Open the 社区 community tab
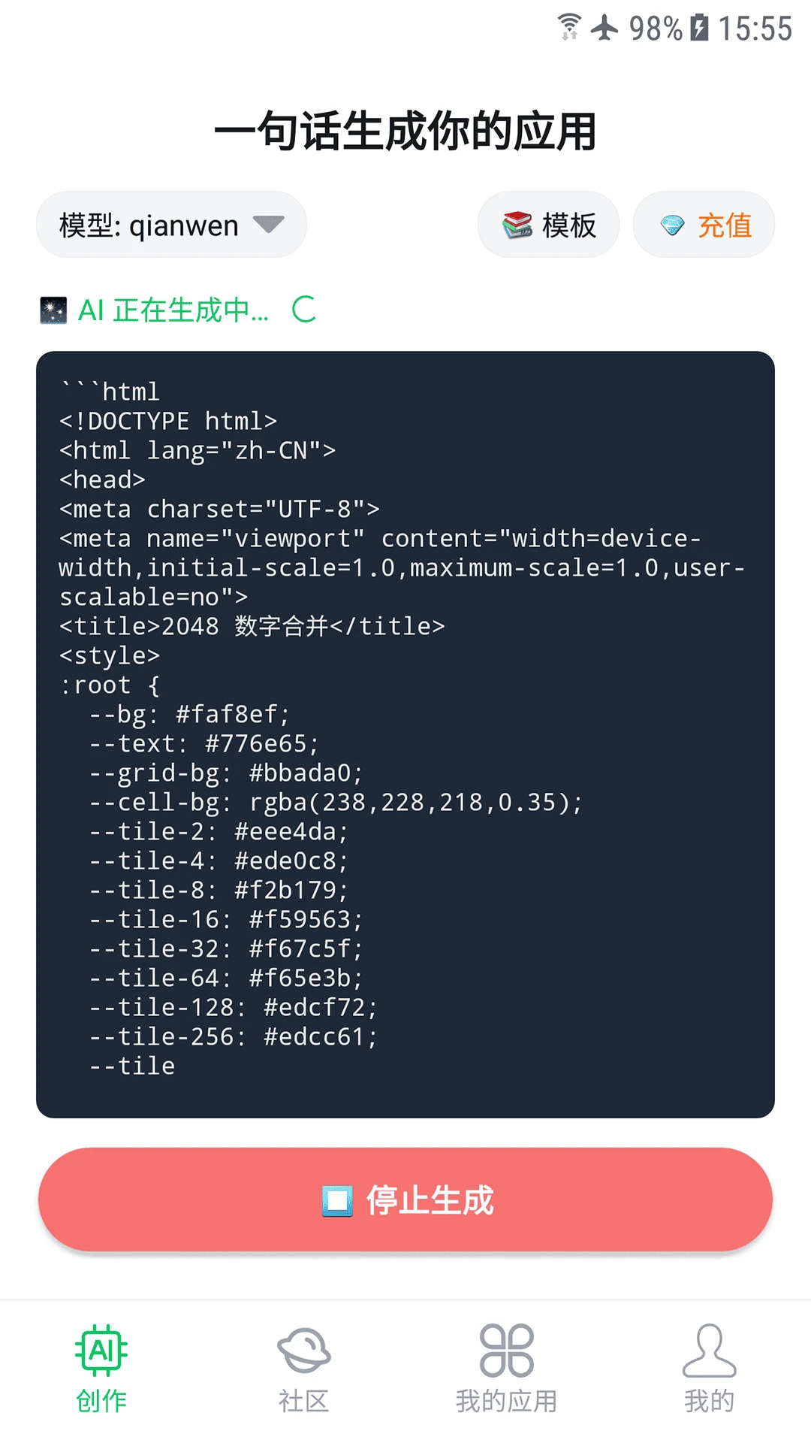The image size is (811, 1443). (304, 1369)
